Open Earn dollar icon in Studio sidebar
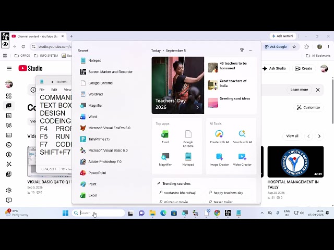Viewport: 334px width, 250px height. pyautogui.click(x=9, y=155)
